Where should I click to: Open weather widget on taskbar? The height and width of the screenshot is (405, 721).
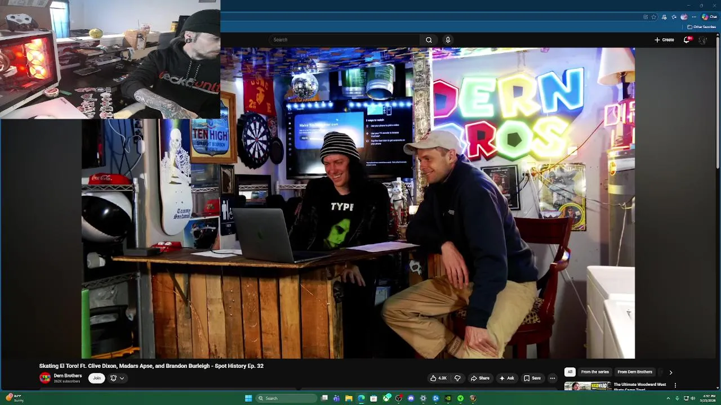point(15,398)
